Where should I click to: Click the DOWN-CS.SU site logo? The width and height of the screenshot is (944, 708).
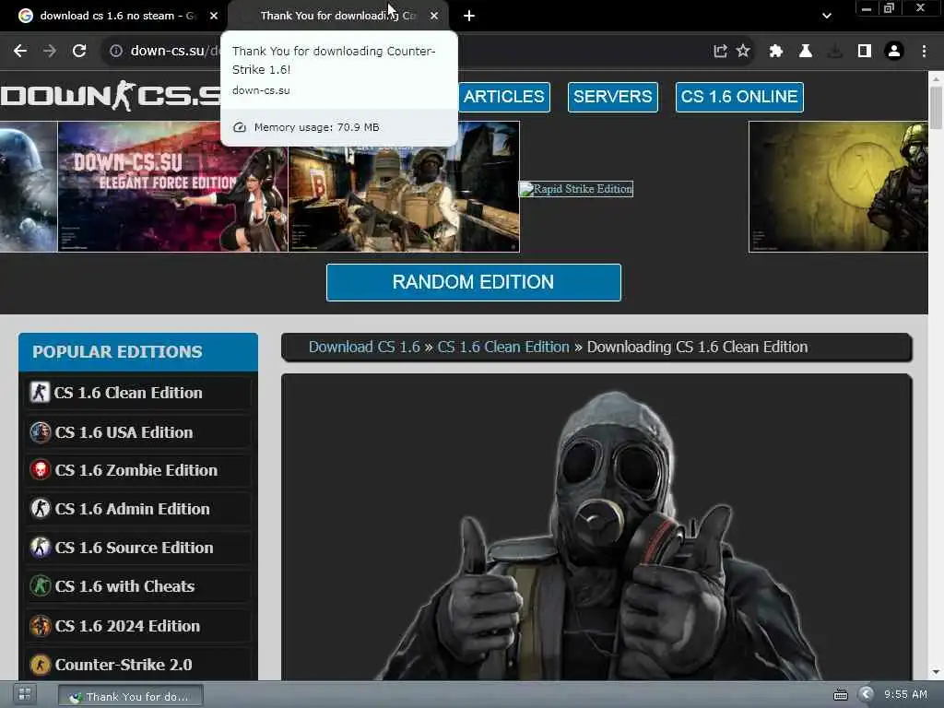coord(111,96)
